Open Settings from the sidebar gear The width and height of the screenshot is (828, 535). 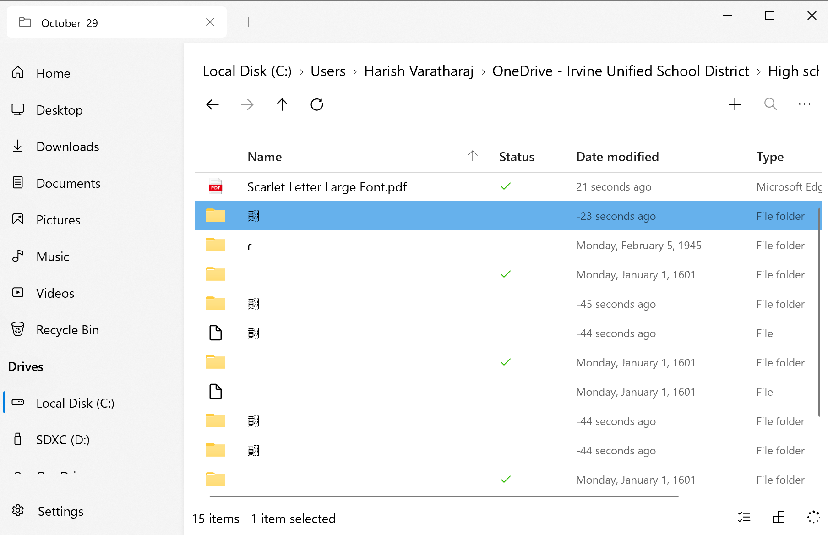60,511
